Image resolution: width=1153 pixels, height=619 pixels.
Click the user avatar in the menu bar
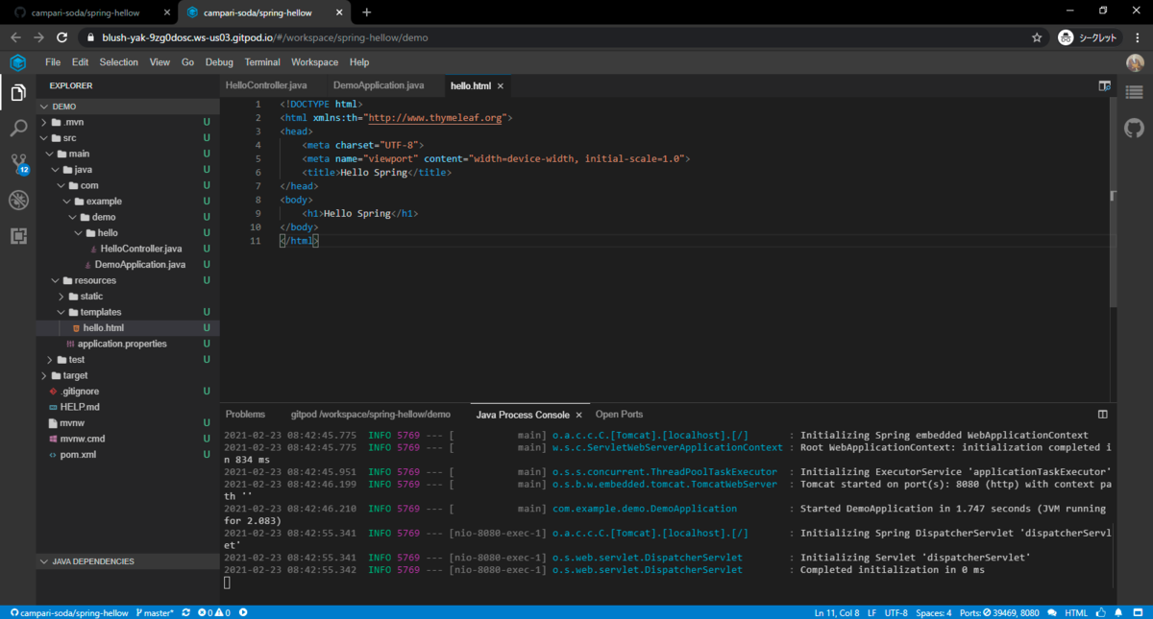(x=1135, y=62)
